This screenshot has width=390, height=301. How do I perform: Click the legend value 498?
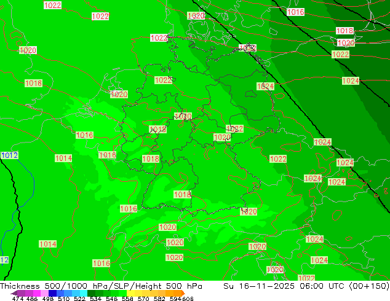(x=48, y=299)
